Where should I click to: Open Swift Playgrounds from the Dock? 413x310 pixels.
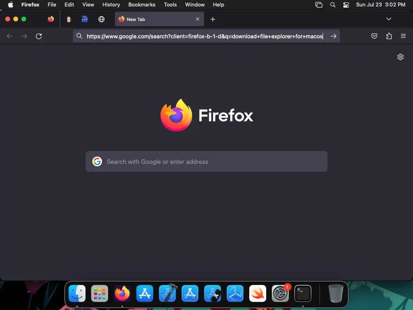tap(258, 293)
